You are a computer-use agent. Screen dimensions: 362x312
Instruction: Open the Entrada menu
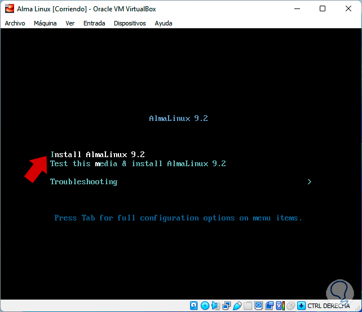pyautogui.click(x=94, y=23)
